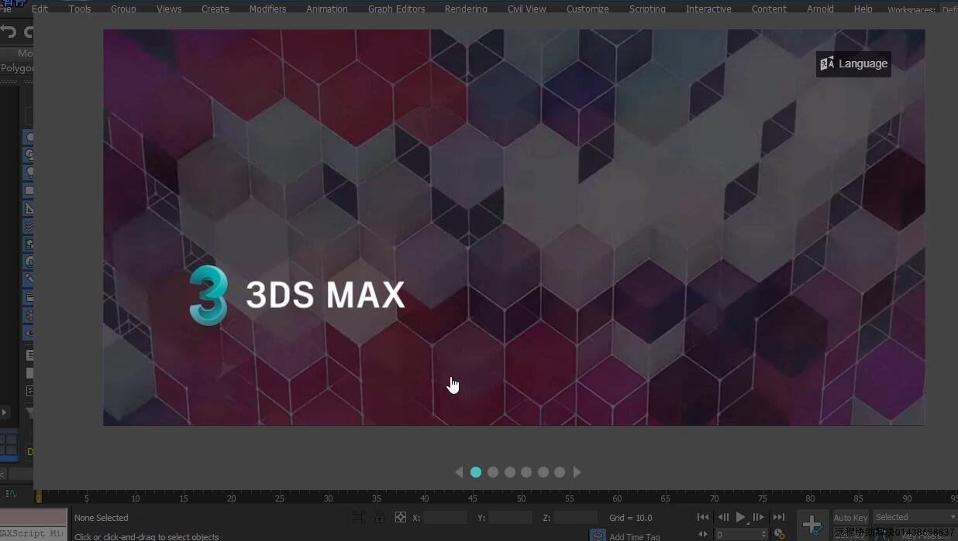The width and height of the screenshot is (958, 541).
Task: Click the X coordinate field
Action: (445, 517)
